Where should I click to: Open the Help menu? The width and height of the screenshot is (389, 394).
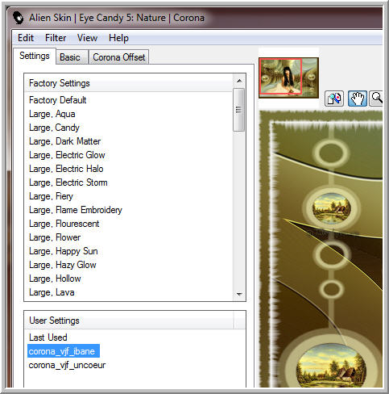[x=118, y=38]
